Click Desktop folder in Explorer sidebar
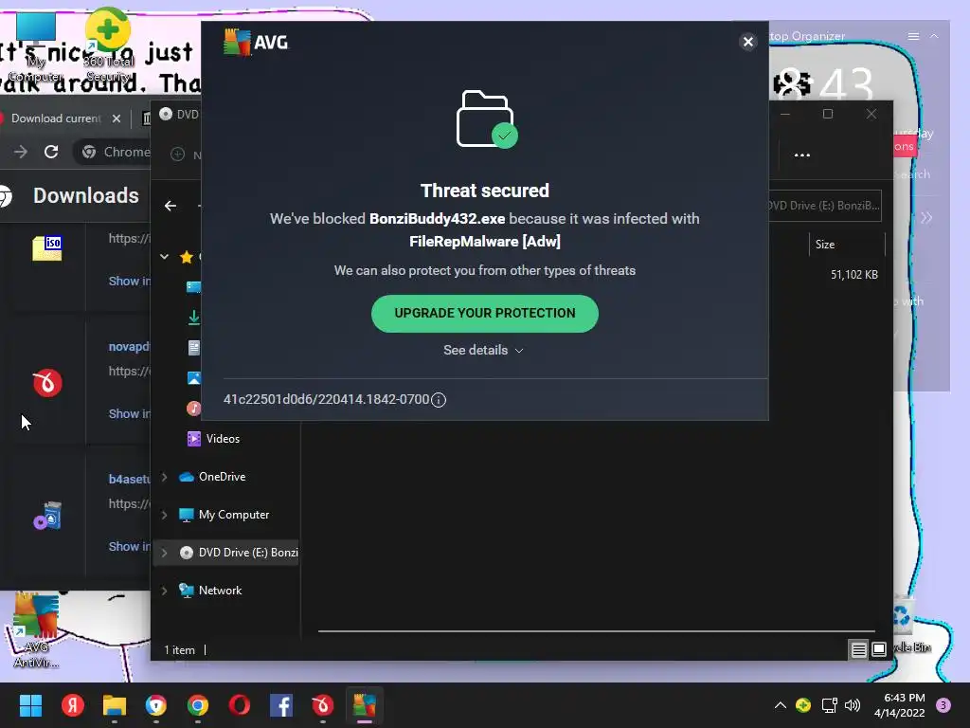Screen dimensions: 970x728 (x=193, y=286)
